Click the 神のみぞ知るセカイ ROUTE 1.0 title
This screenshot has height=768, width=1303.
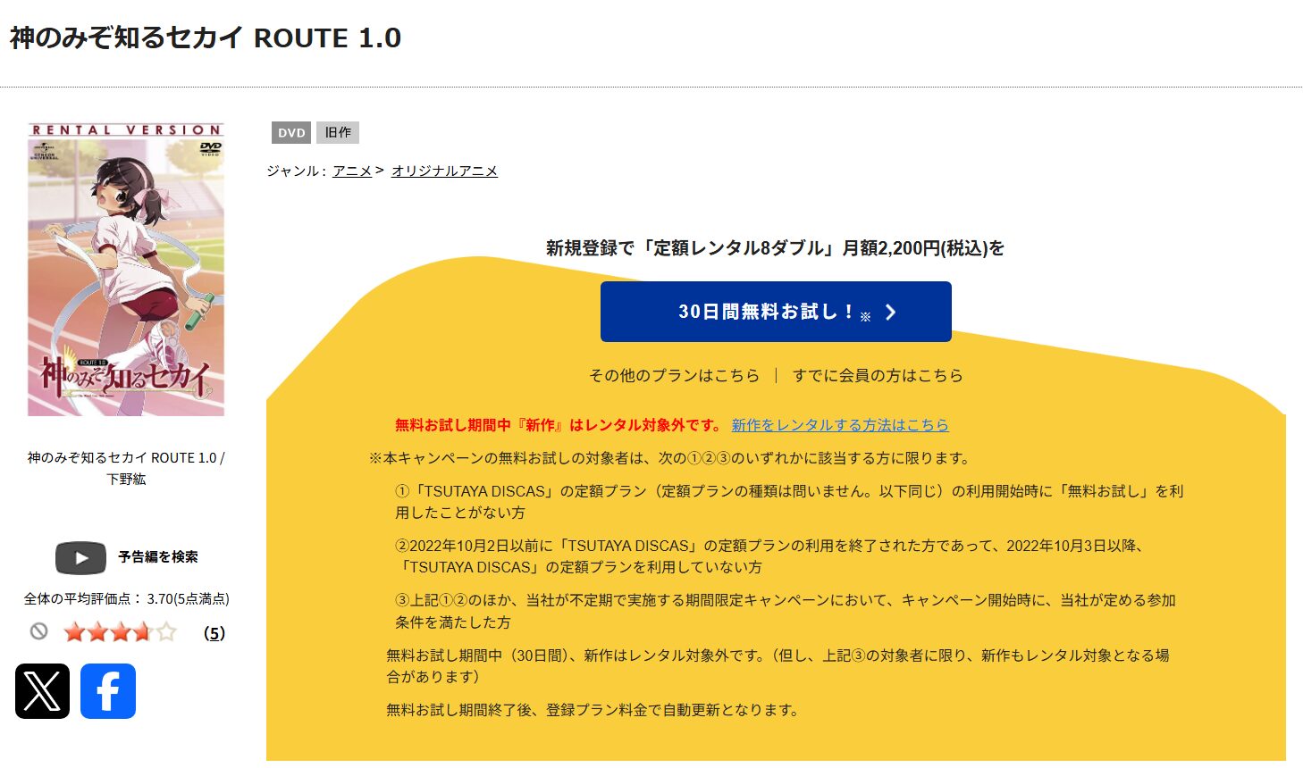[204, 38]
